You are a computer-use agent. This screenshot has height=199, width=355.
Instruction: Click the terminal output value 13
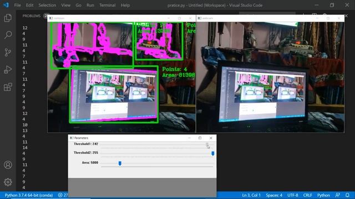(x=25, y=130)
